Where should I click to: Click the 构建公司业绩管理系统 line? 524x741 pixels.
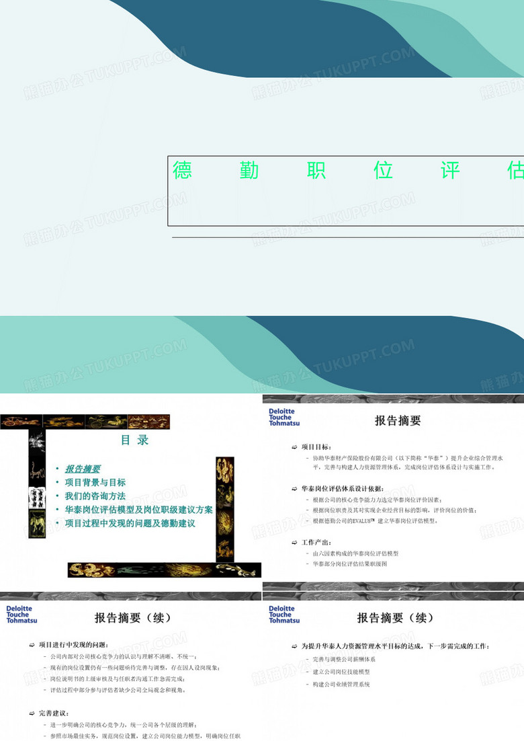(341, 685)
